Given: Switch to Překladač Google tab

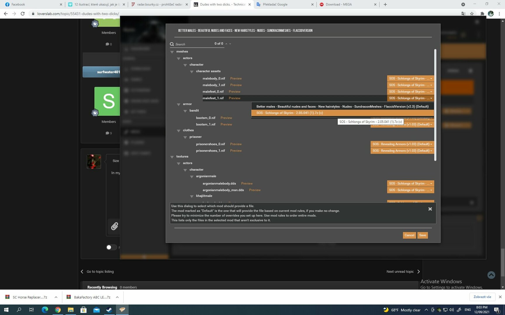Looking at the screenshot, I should click(285, 4).
